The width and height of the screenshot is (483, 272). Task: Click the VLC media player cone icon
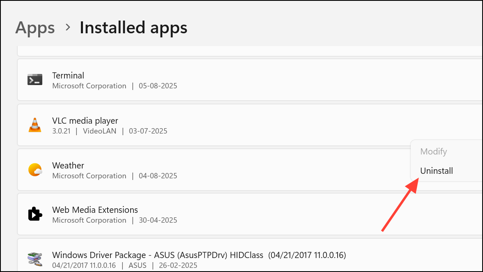pos(35,125)
